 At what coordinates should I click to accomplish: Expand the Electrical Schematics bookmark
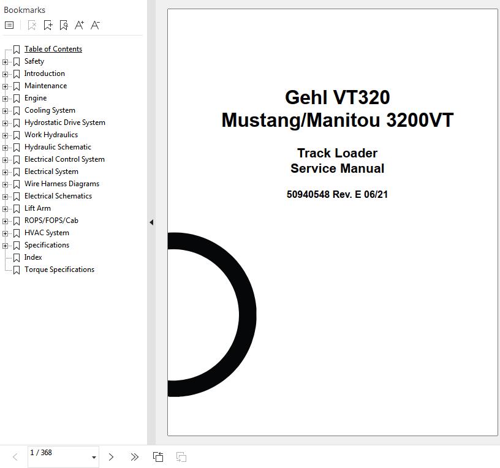tap(5, 197)
